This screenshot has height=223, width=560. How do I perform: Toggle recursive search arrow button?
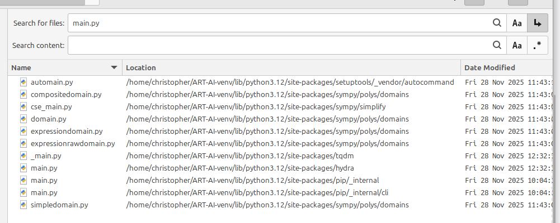(x=538, y=23)
